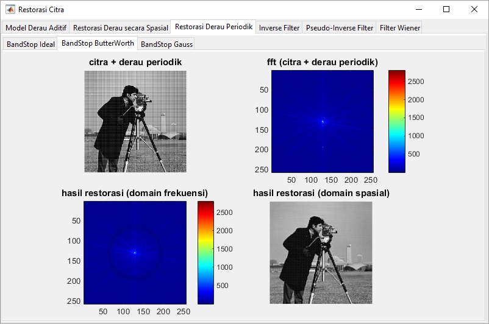Screen dimensions: 489x324
Task: Open the Inverse Filter tab
Action: point(279,28)
